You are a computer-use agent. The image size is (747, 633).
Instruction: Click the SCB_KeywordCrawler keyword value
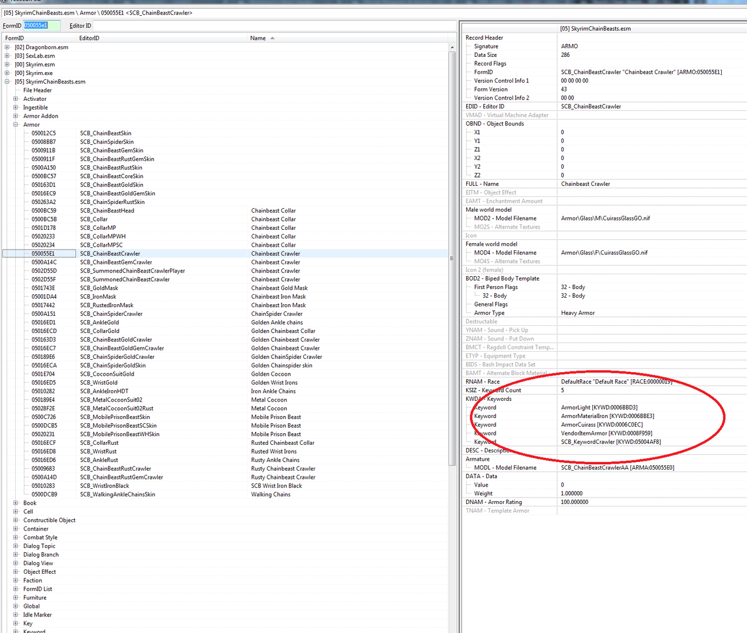pyautogui.click(x=610, y=442)
